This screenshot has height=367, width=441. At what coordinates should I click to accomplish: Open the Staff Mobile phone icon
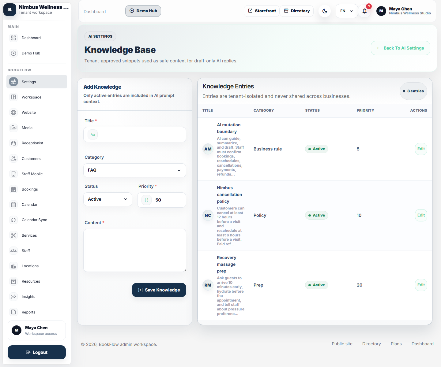click(x=13, y=174)
